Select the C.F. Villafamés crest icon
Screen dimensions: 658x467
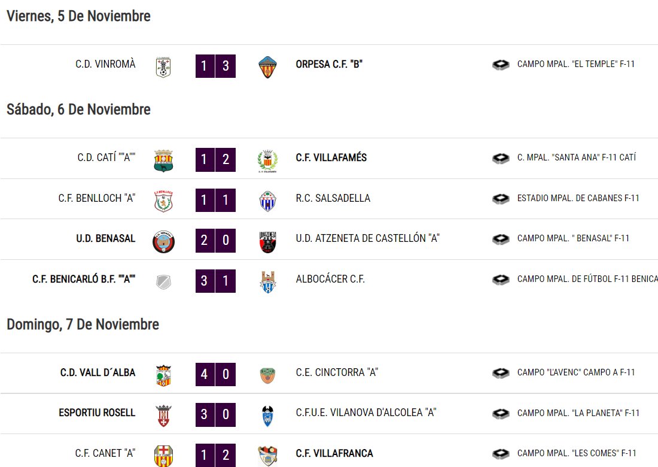[267, 160]
